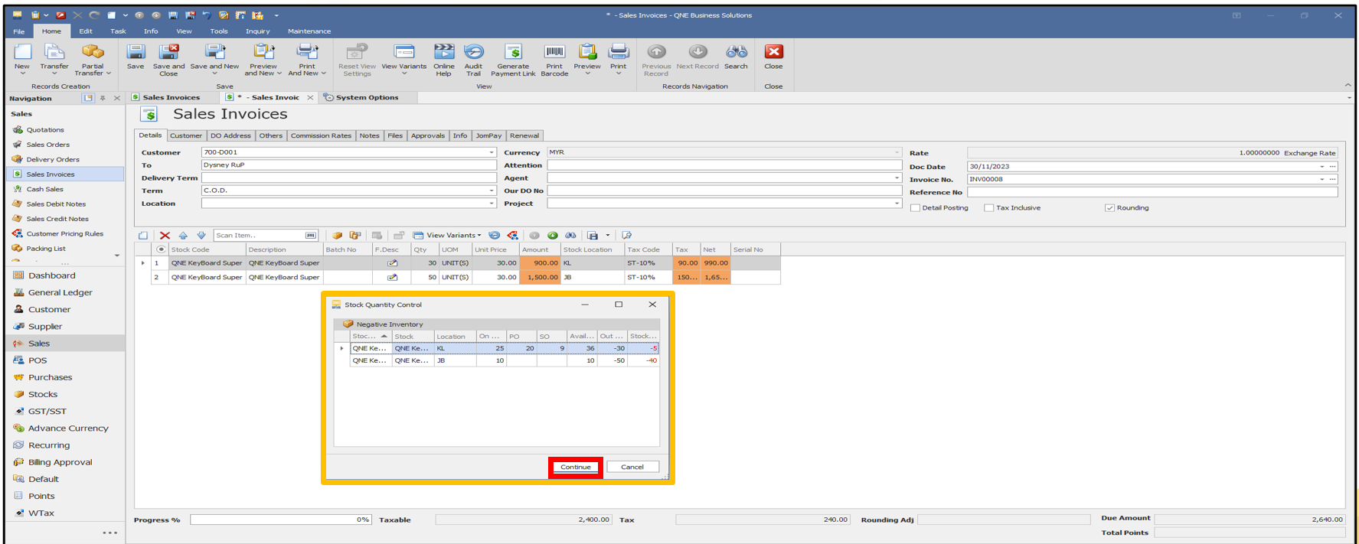The image size is (1359, 544).
Task: Move the line item down
Action: (x=201, y=236)
